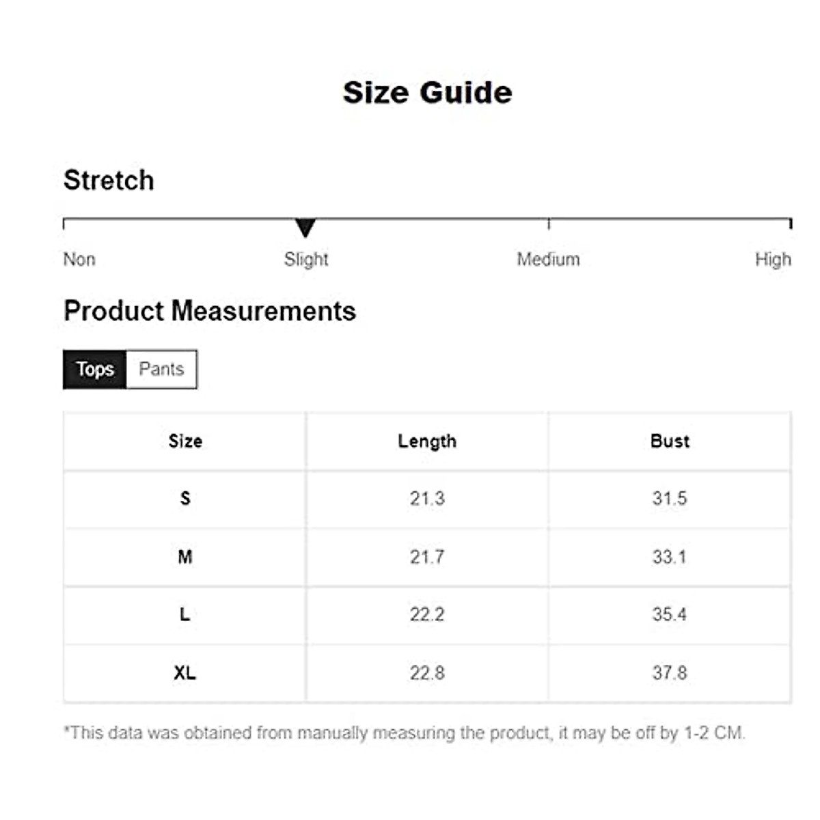Click the stretch indicator triangle marker
The image size is (820, 820).
(305, 227)
